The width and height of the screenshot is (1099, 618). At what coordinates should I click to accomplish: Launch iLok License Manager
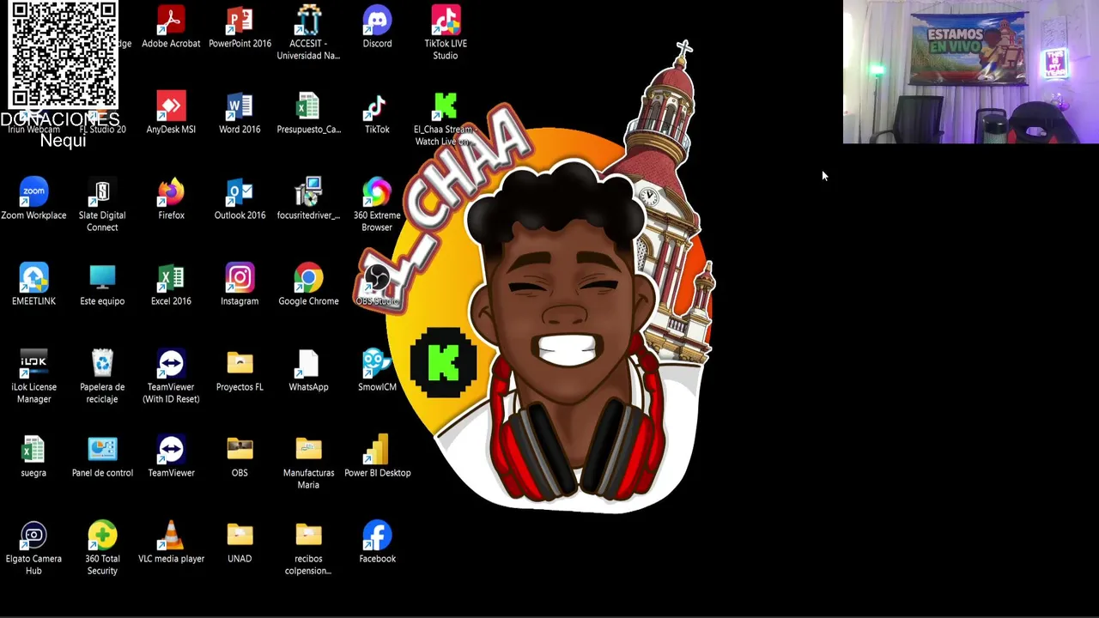tap(33, 377)
